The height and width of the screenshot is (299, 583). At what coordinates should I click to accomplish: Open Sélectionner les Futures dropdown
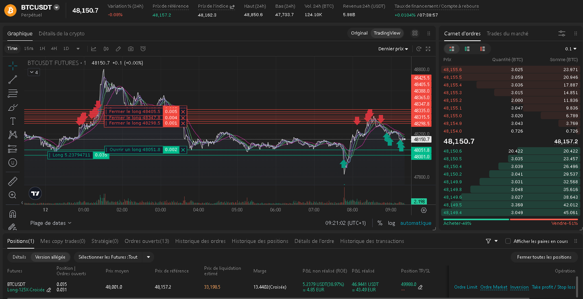114,257
